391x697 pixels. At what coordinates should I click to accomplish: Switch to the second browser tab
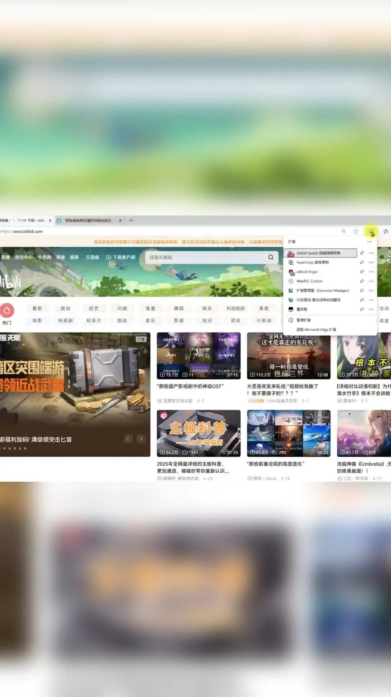click(89, 220)
